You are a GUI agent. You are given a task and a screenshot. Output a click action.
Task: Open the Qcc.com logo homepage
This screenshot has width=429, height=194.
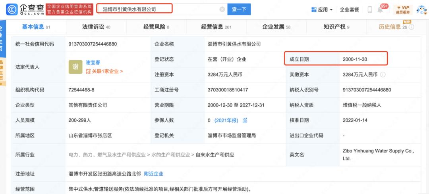click(x=25, y=10)
